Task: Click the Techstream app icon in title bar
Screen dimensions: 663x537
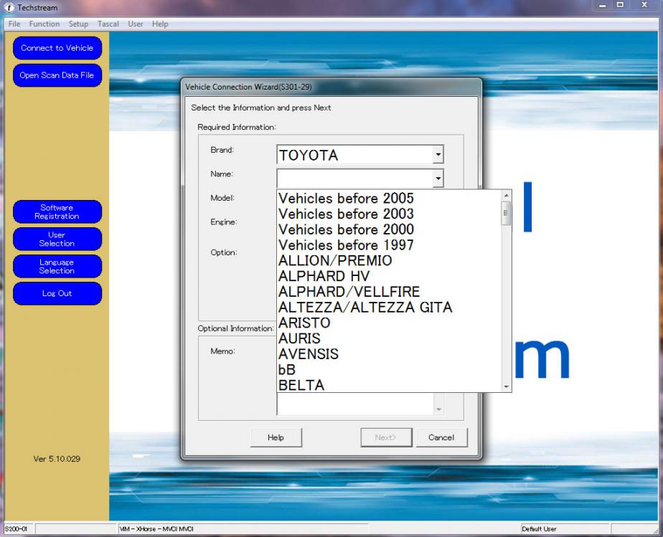Action: click(x=9, y=7)
